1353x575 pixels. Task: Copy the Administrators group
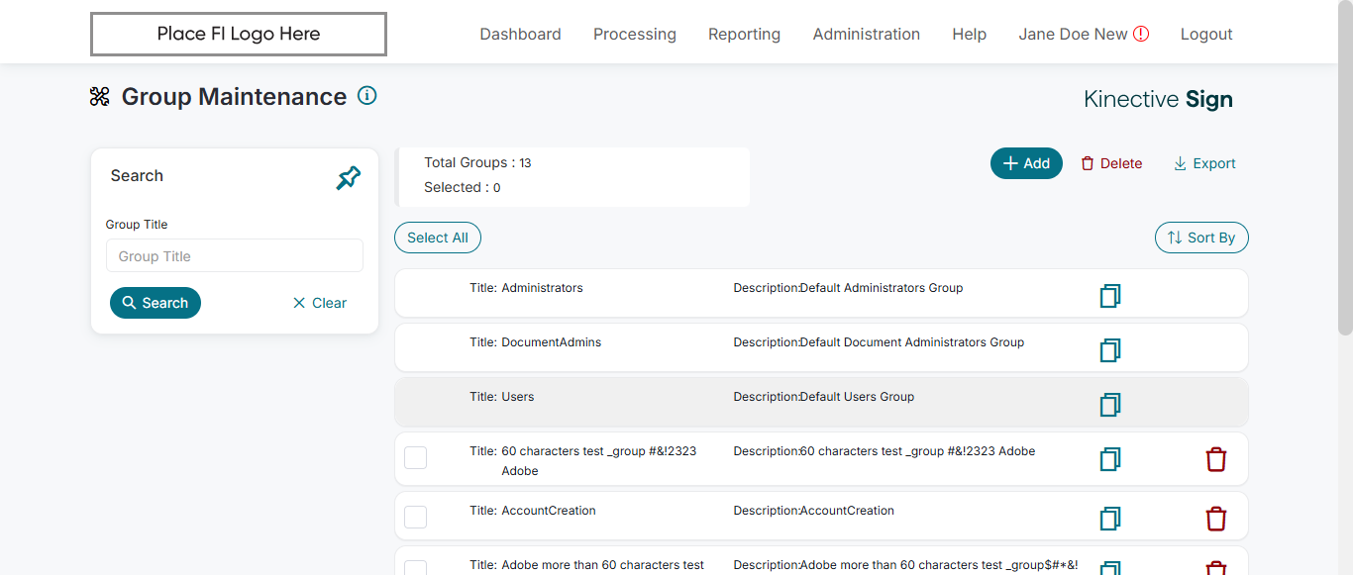click(1110, 296)
